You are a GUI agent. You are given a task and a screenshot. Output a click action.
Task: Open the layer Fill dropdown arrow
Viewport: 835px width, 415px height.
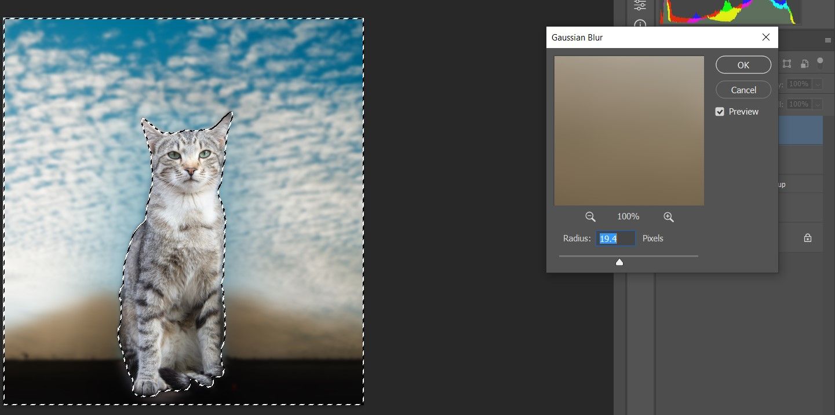818,104
